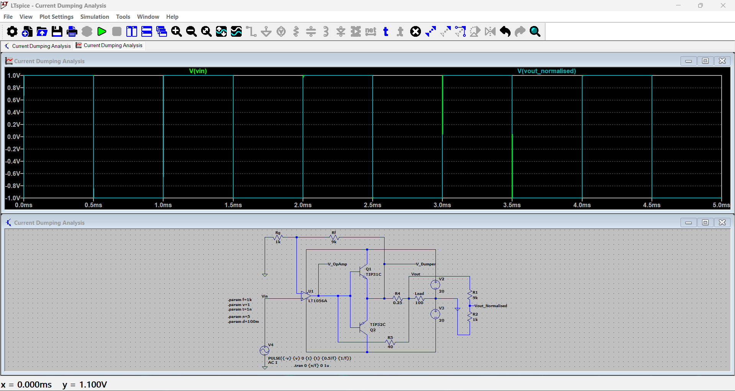Maximize the schematic pane
The height and width of the screenshot is (391, 735).
pos(705,222)
